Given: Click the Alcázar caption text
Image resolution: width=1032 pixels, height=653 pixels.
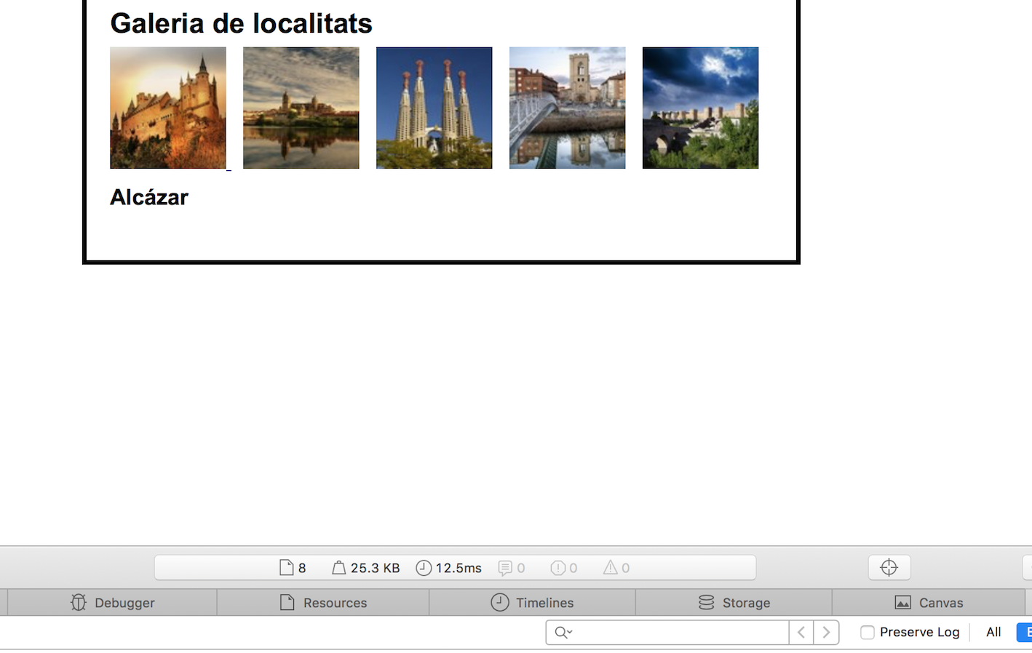Looking at the screenshot, I should [x=149, y=197].
